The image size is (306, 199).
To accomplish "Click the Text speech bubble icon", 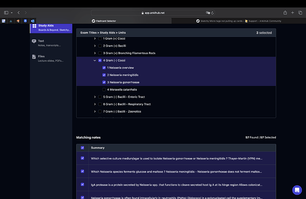I will [x=34, y=41].
